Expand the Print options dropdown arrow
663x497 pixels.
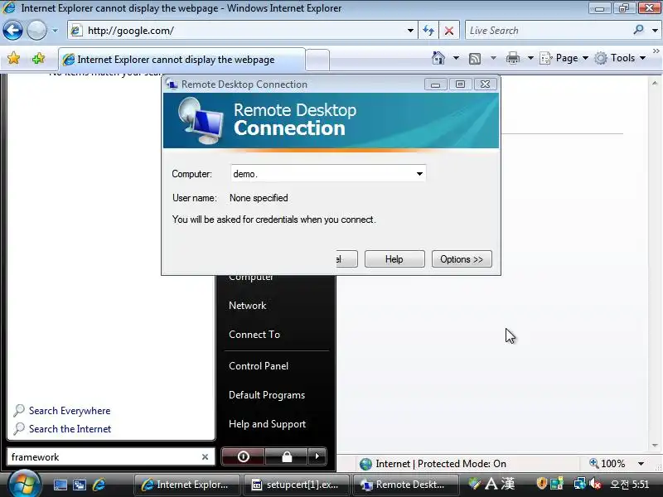pyautogui.click(x=530, y=58)
